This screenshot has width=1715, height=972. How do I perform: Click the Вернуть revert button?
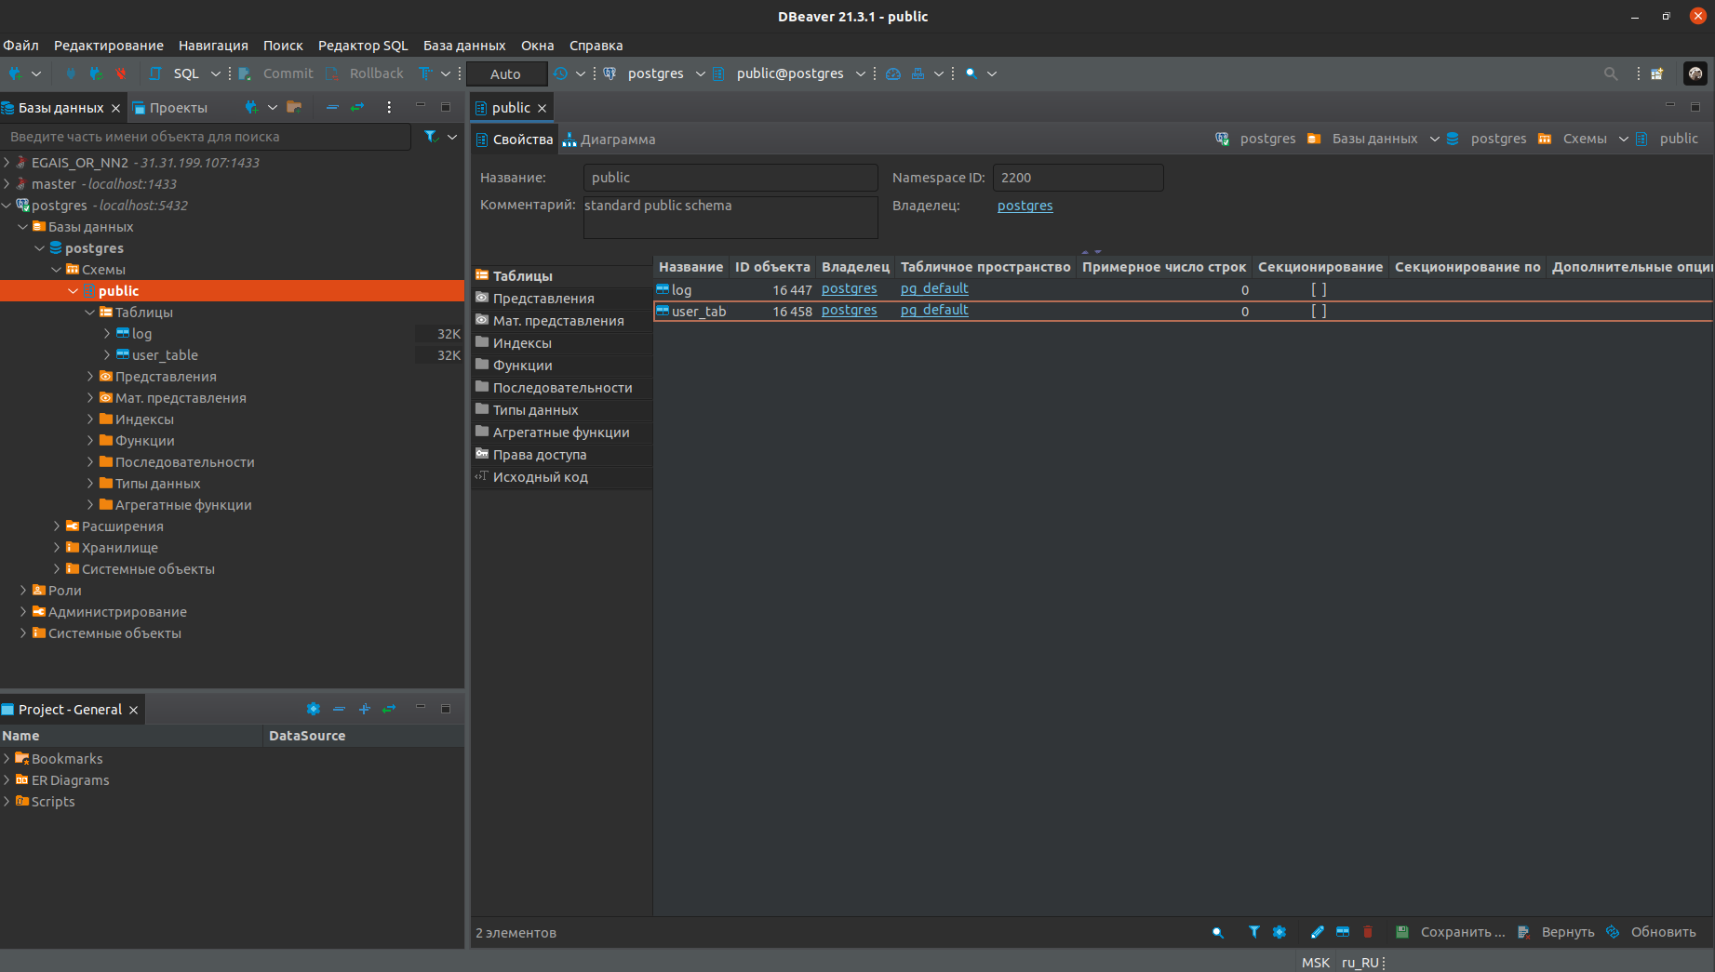pos(1556,932)
